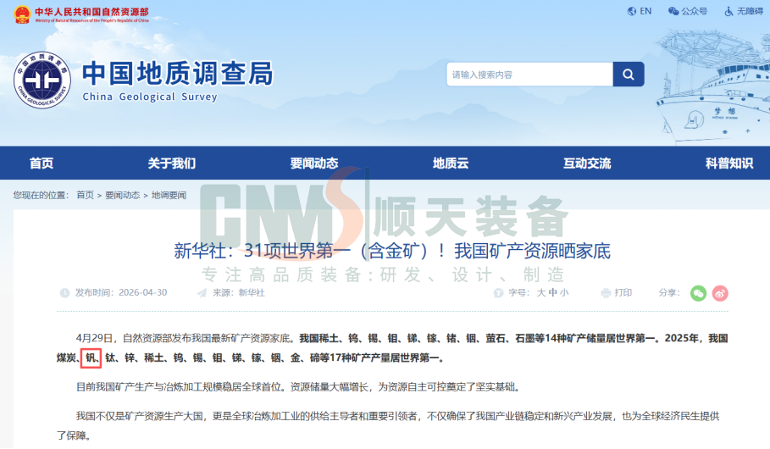Click the article headline 新华社：31项世界第一
The image size is (770, 449).
(x=392, y=251)
